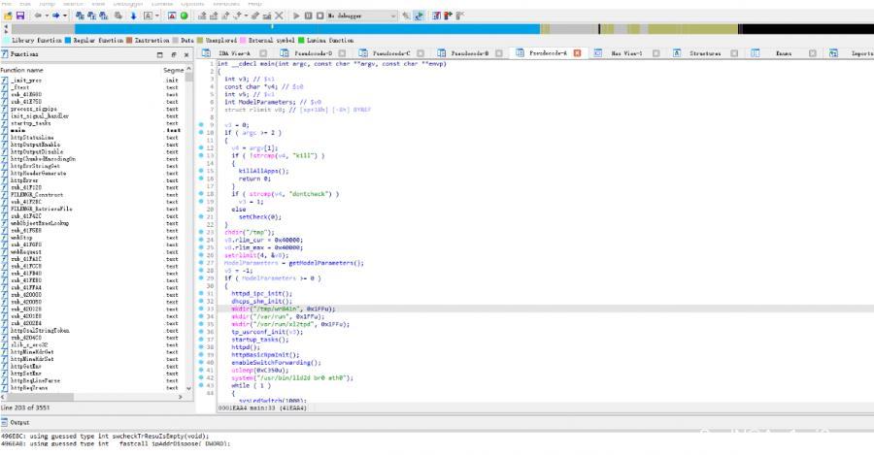Viewport: 874px width, 455px height.
Task: Open the 'No debugger' selection dropdown
Action: (x=393, y=16)
